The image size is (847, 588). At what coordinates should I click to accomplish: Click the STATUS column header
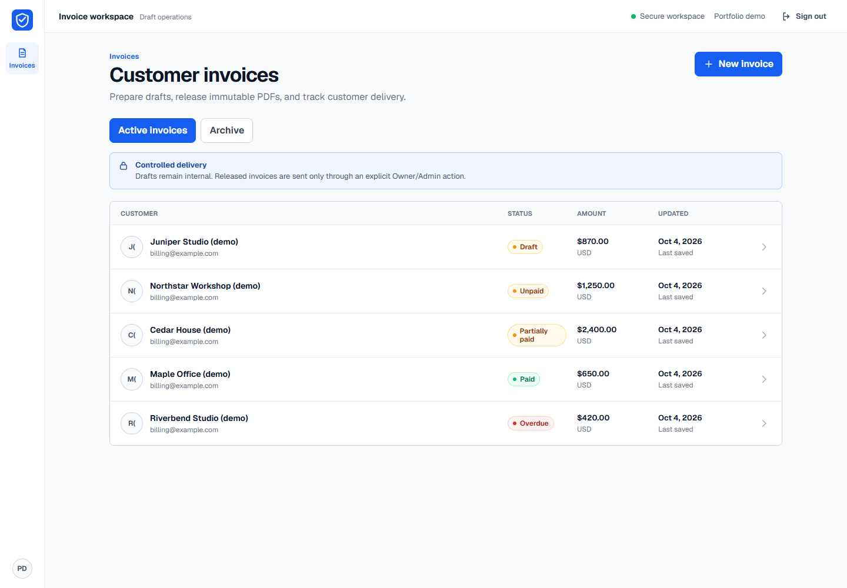520,213
